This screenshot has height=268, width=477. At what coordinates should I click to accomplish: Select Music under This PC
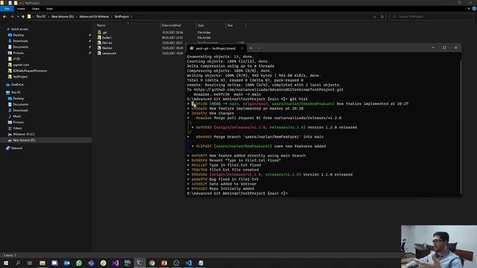coord(17,116)
